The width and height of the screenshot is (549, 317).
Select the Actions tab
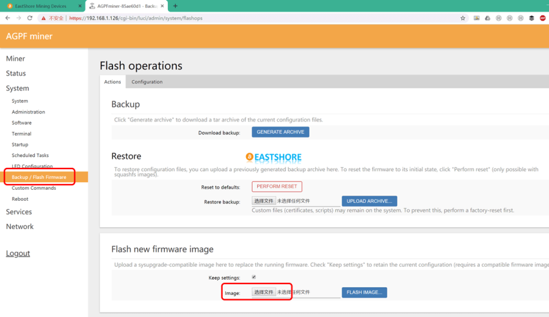point(112,82)
